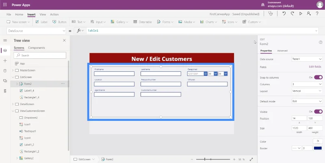Adjust the zoom slider

pyautogui.click(x=213, y=159)
